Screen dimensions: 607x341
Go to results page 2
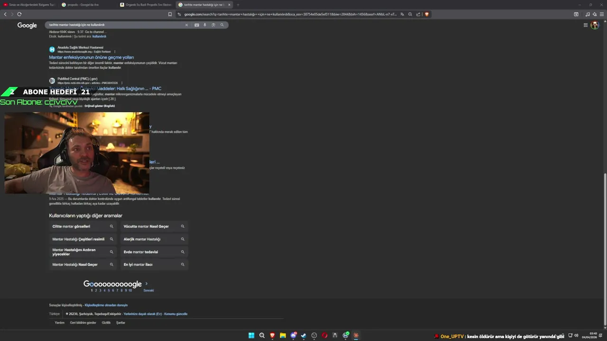(x=96, y=290)
